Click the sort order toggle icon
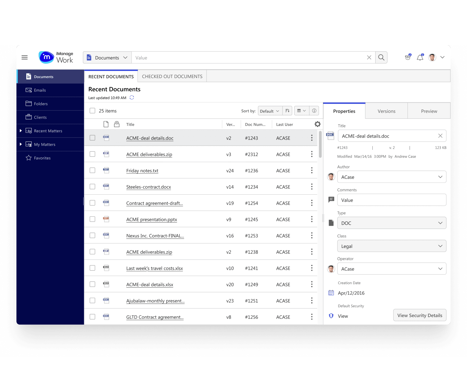Image resolution: width=467 pixels, height=378 pixels. 287,111
